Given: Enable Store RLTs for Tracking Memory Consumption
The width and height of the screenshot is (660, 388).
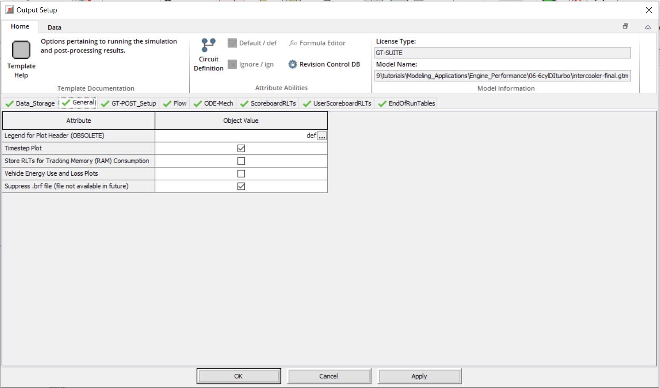Looking at the screenshot, I should click(241, 160).
